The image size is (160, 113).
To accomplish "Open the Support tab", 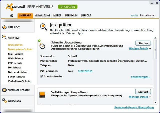I will pos(86,15).
